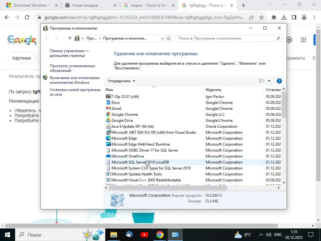Open Windows Start menu
The image size is (321, 241).
(8, 235)
